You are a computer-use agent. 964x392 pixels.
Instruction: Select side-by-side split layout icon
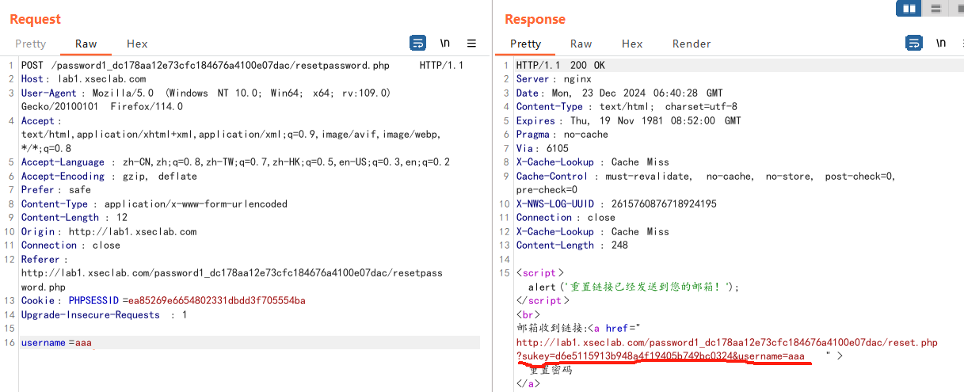[909, 9]
